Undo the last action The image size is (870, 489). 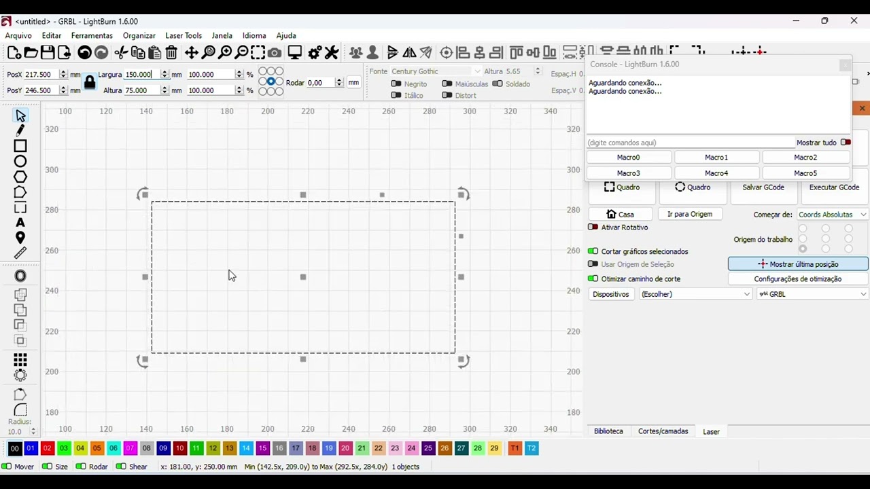pos(84,52)
